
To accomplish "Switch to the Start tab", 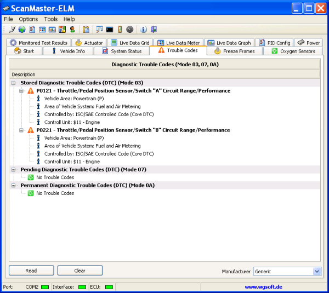I will click(x=24, y=51).
